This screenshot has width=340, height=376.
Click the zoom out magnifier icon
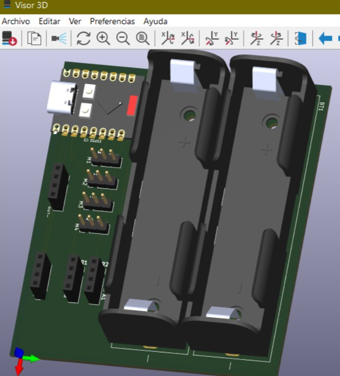(x=123, y=38)
